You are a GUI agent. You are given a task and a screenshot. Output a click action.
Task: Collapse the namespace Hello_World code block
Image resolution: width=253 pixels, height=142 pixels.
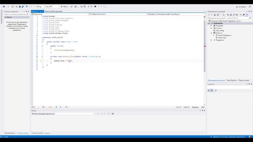[x=42, y=37]
